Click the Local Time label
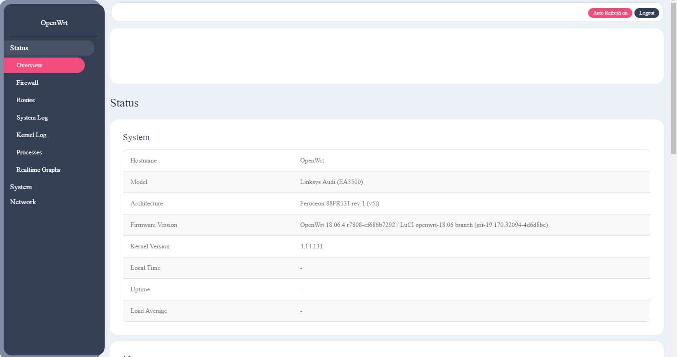 click(x=145, y=268)
